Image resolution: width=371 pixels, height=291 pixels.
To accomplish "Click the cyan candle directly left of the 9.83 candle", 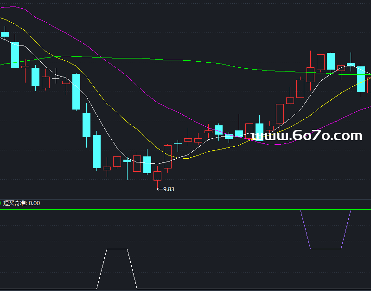I will [147, 164].
